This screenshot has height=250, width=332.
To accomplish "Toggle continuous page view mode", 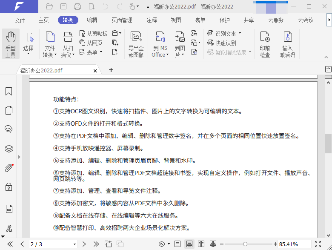I will coord(189,244).
